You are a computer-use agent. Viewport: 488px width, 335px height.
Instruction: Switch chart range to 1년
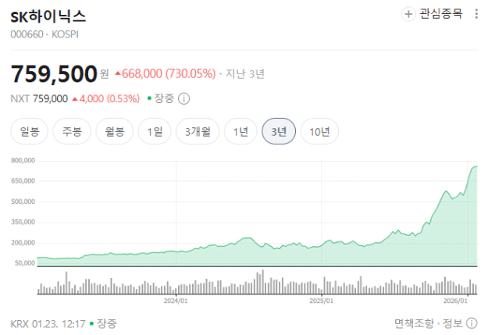point(240,131)
